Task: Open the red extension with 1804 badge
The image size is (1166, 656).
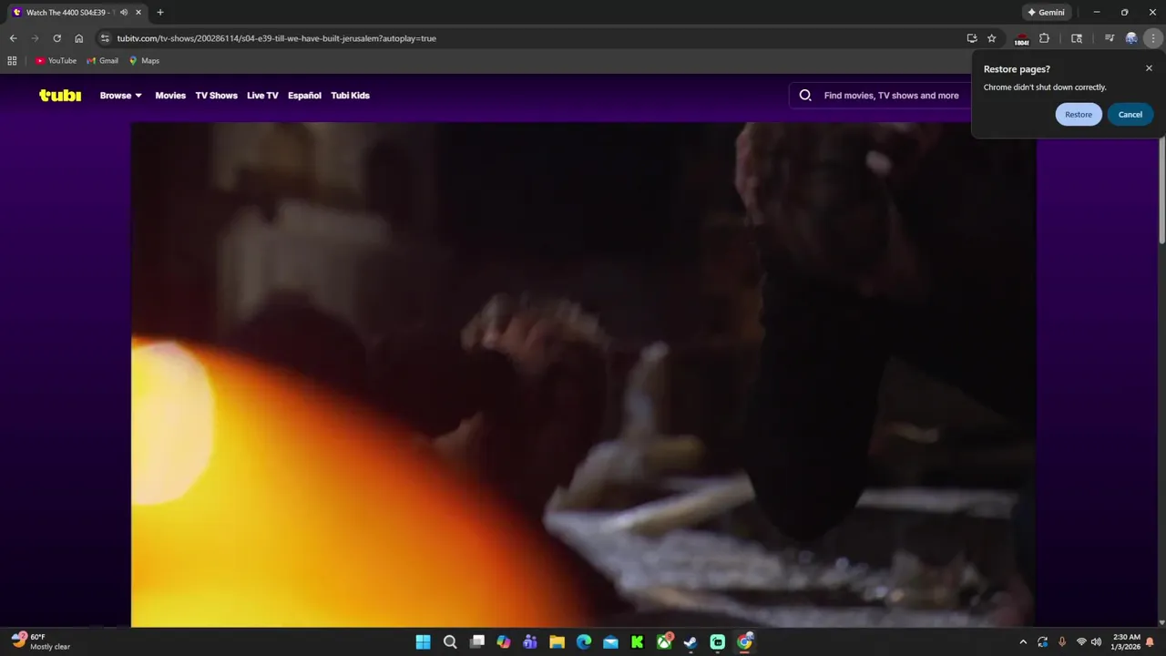Action: (1021, 39)
